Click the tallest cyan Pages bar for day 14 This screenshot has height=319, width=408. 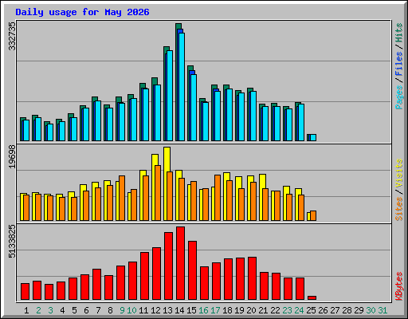(x=182, y=87)
